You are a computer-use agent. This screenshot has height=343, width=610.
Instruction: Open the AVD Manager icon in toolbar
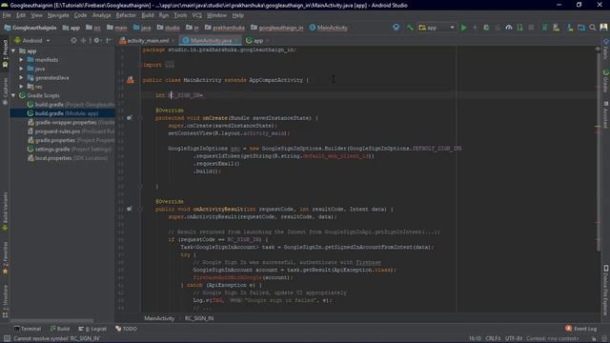556,28
